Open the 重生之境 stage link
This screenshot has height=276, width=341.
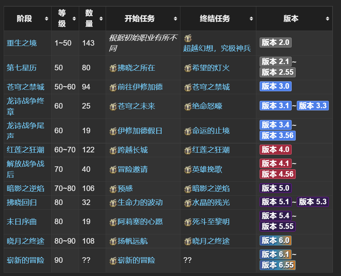pyautogui.click(x=22, y=43)
